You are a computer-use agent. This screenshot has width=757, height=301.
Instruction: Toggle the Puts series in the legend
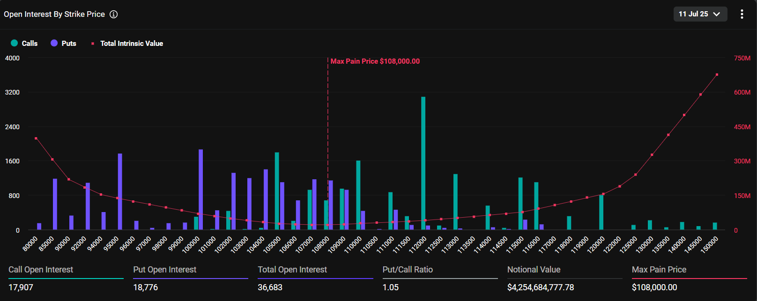click(63, 43)
